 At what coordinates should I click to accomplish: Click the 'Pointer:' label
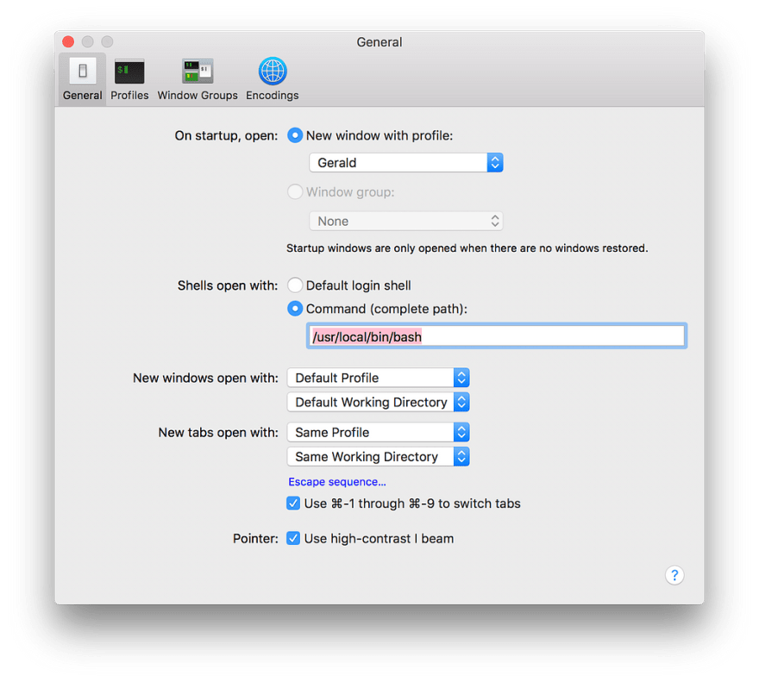255,539
